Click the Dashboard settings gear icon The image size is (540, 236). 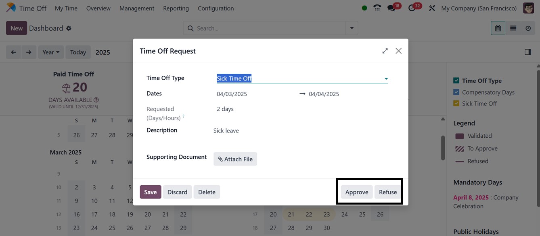point(69,28)
